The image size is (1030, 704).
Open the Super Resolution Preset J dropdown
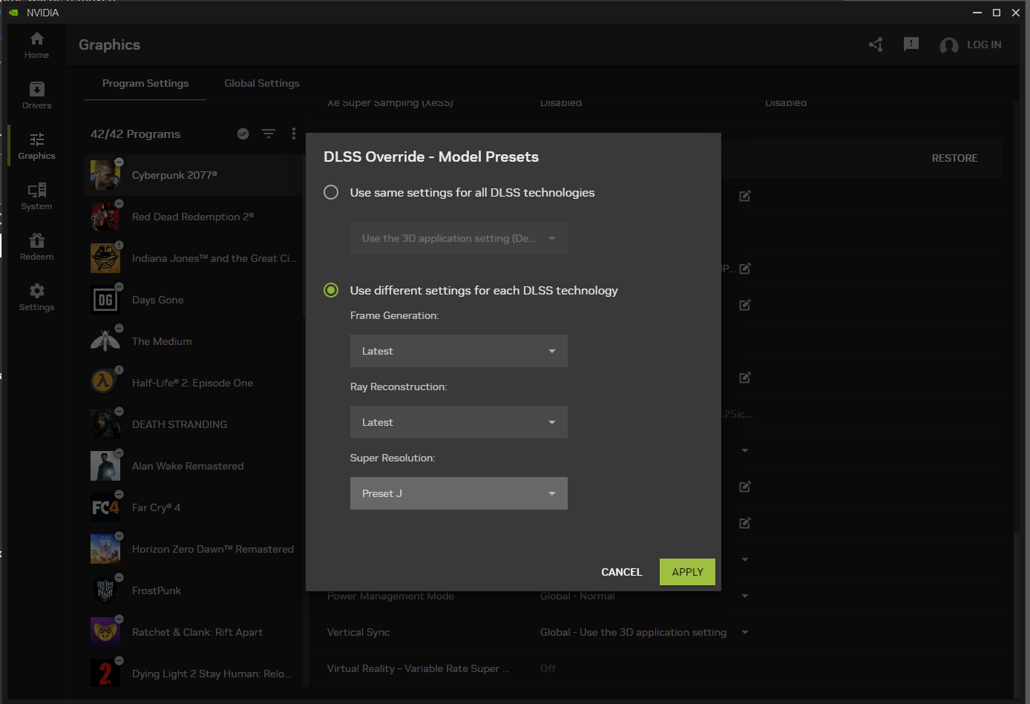459,493
